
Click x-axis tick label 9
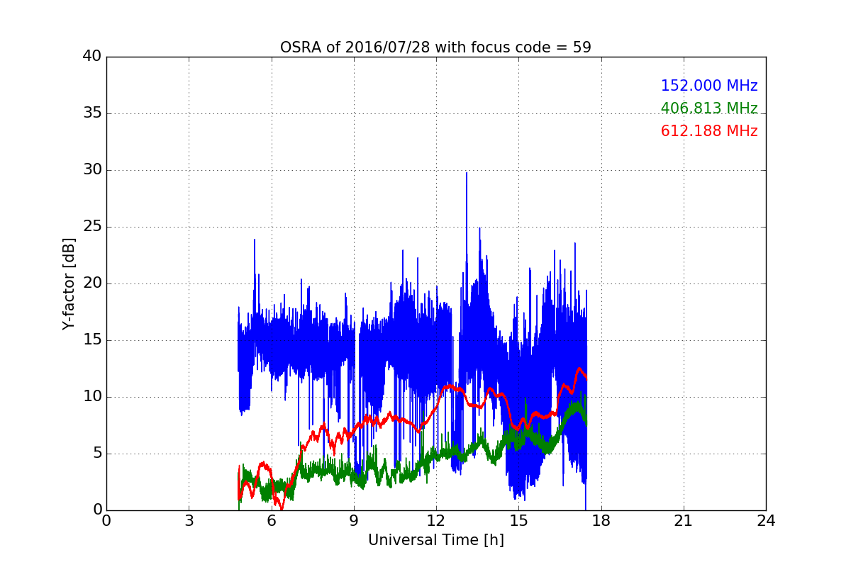coord(353,520)
